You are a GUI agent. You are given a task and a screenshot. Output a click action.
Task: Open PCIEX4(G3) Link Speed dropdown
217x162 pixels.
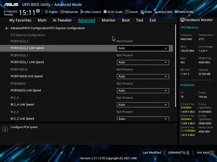(143, 91)
